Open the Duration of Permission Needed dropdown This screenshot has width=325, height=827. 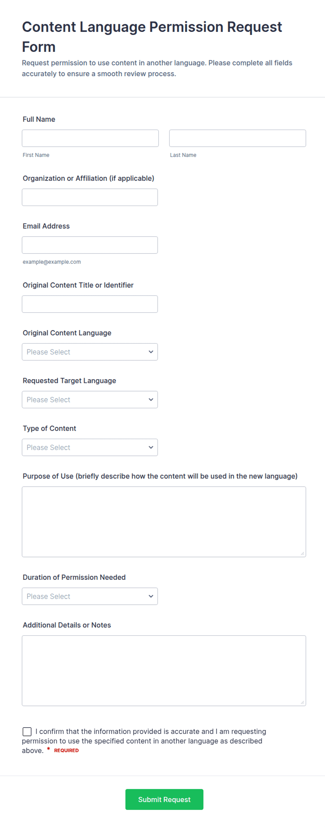[x=90, y=596]
